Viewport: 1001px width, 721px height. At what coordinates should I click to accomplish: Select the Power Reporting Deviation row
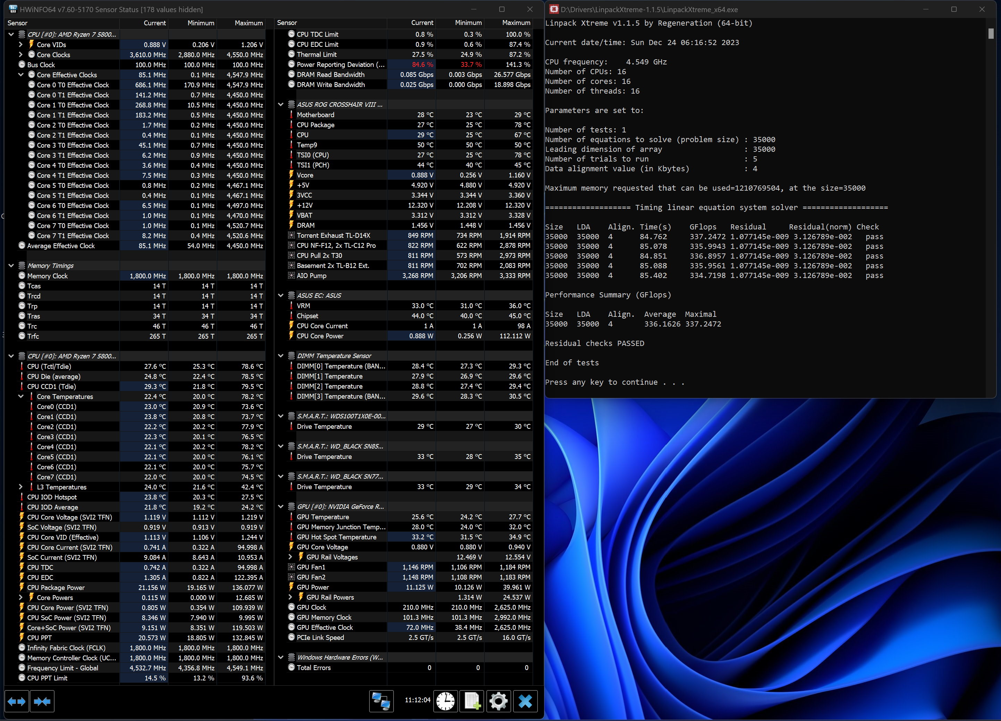[404, 64]
